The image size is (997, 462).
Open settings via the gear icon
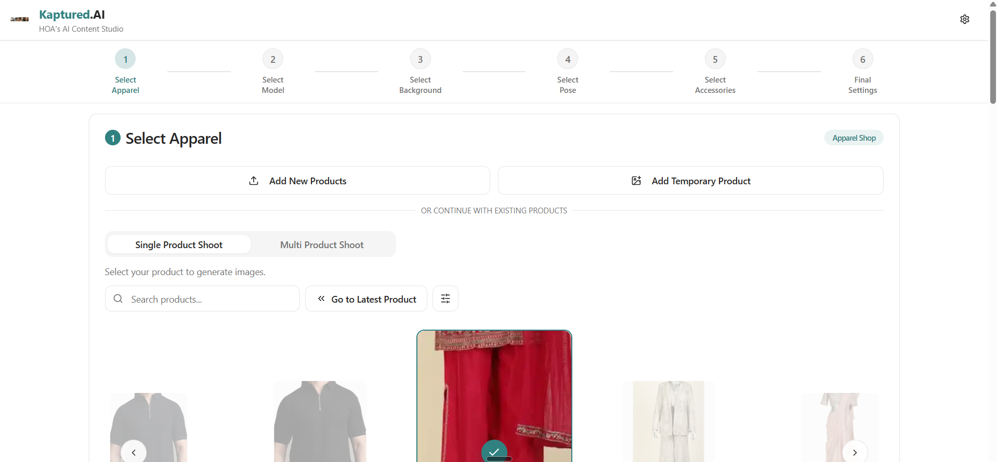[x=965, y=19]
